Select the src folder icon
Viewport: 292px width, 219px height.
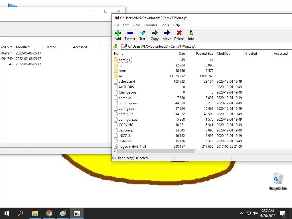click(116, 76)
